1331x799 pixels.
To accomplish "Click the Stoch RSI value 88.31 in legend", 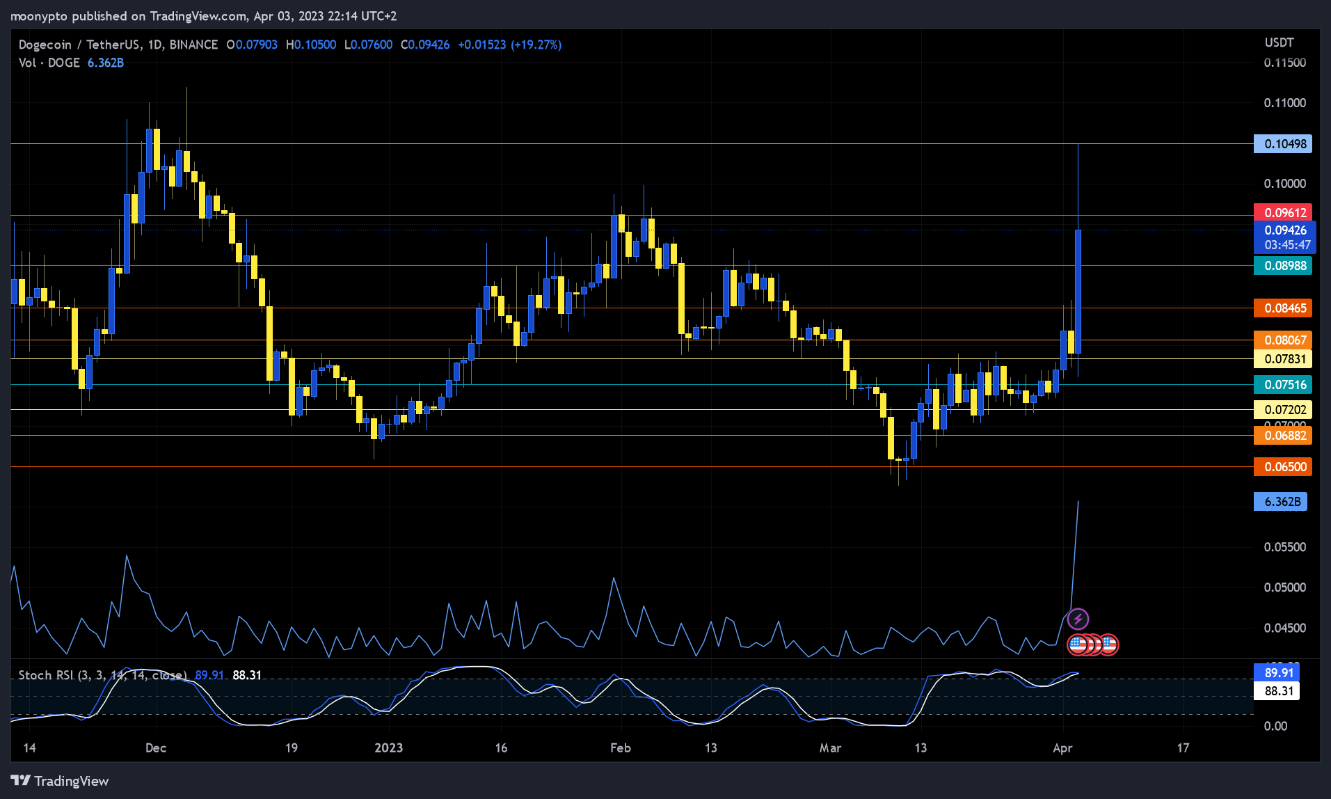I will coord(247,675).
